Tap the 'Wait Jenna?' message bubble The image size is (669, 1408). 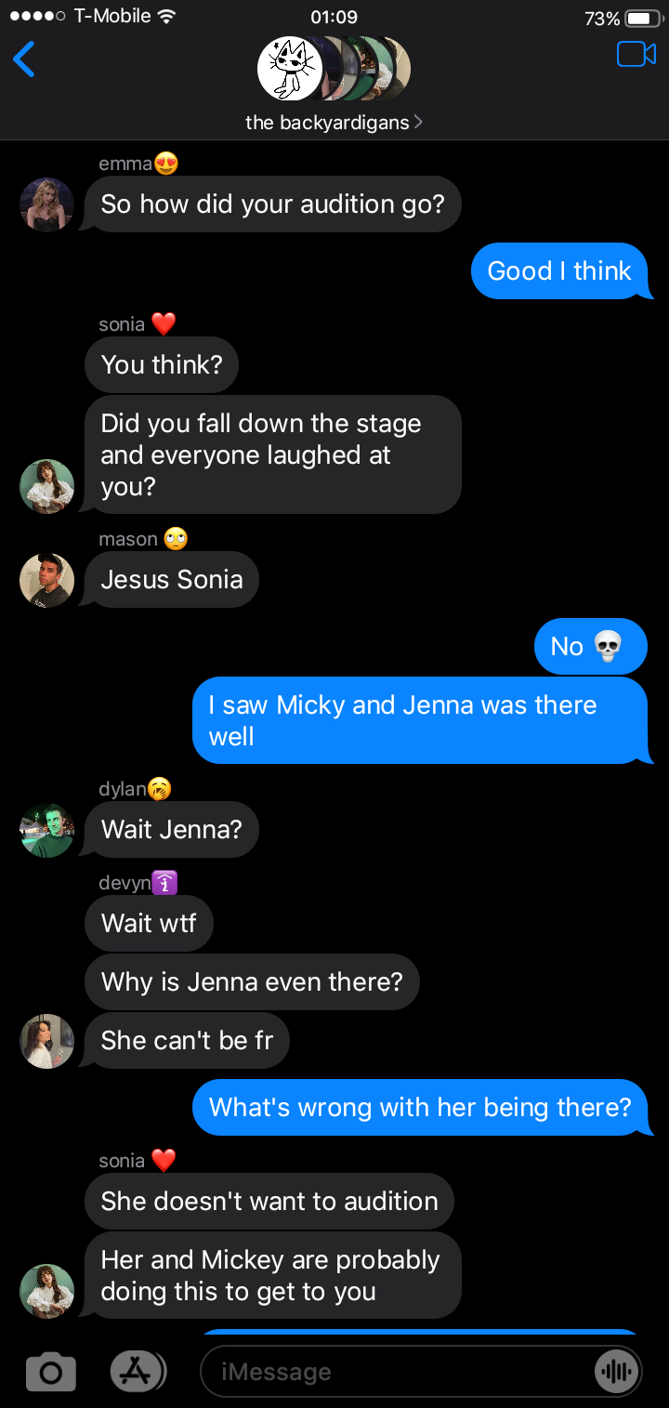pyautogui.click(x=172, y=830)
